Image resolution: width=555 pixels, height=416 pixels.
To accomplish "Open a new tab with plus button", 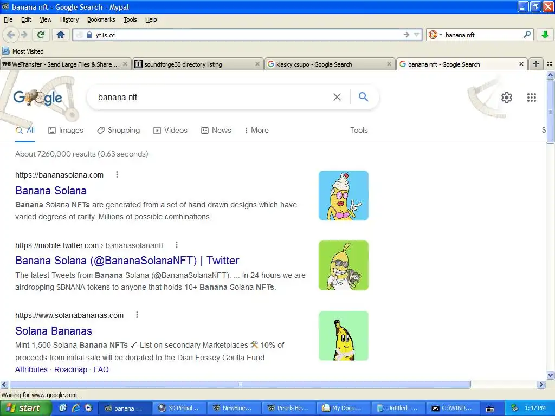I will pyautogui.click(x=536, y=64).
